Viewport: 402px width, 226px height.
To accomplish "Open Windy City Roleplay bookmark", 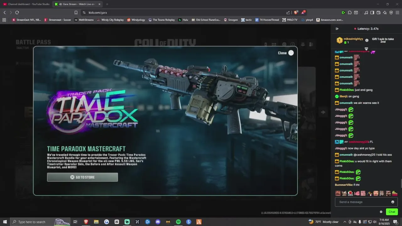I will coord(110,20).
